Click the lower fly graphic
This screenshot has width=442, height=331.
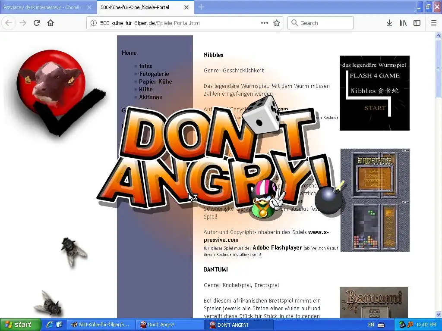(48, 303)
